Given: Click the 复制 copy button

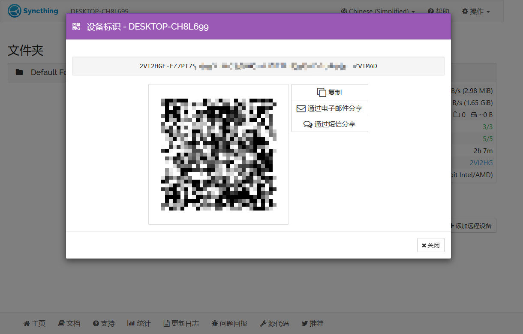Looking at the screenshot, I should pos(329,92).
